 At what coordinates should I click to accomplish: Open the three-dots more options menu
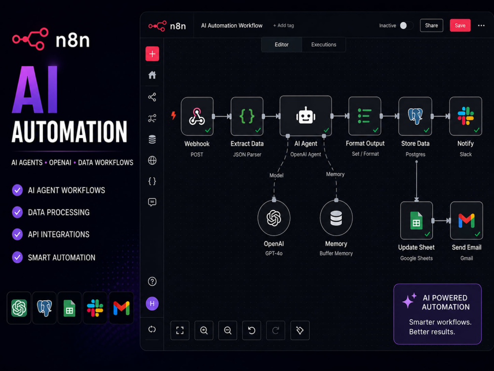[x=481, y=26]
